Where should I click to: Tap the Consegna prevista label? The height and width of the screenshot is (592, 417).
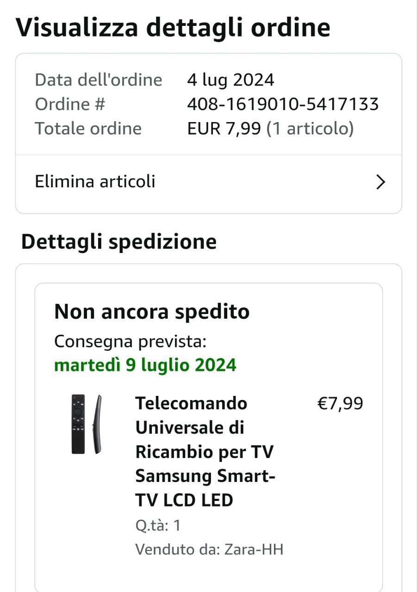click(x=130, y=342)
